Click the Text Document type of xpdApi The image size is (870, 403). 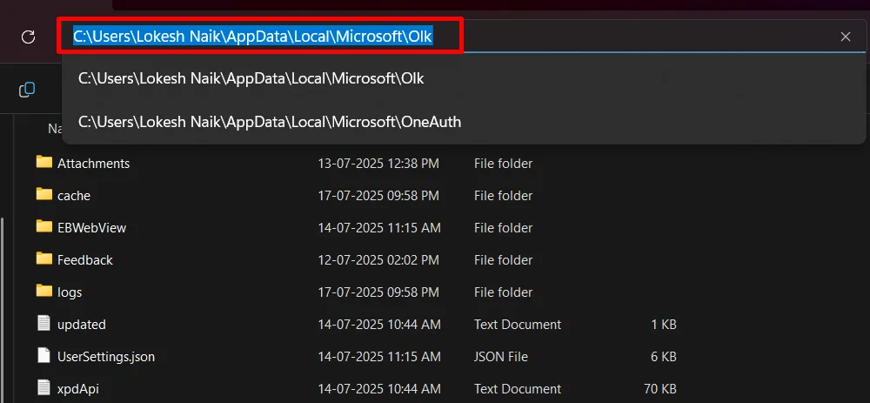(518, 389)
